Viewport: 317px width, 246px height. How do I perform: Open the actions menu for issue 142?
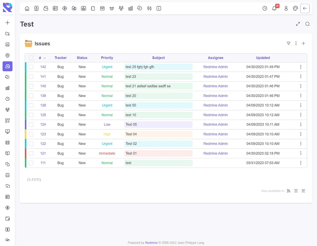301,67
